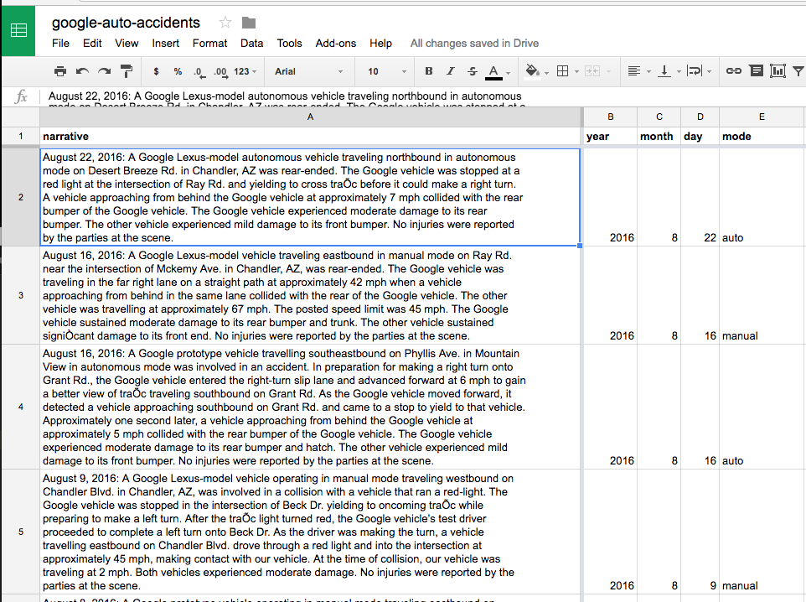Click the Merge cells icon
The width and height of the screenshot is (806, 602).
[x=592, y=71]
